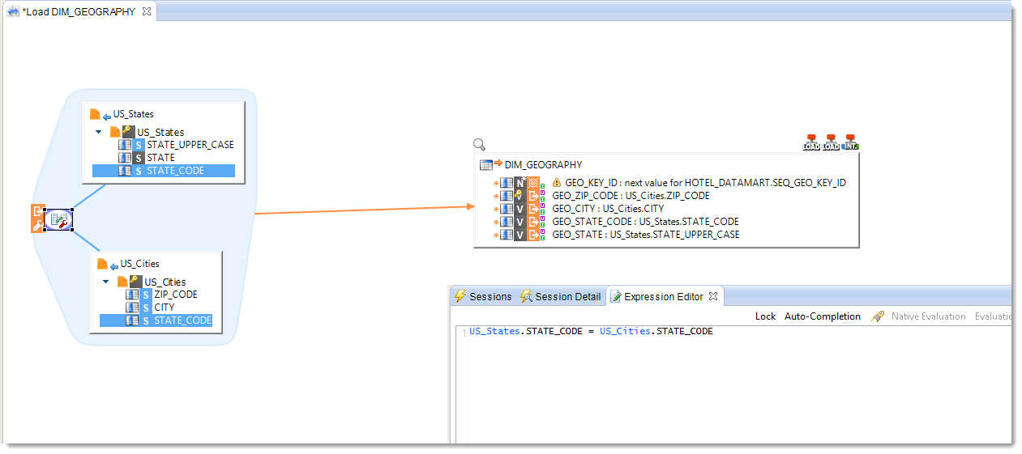Screen dimensions: 1022x454
Task: Click the S type icon beside CITY
Action: [146, 308]
